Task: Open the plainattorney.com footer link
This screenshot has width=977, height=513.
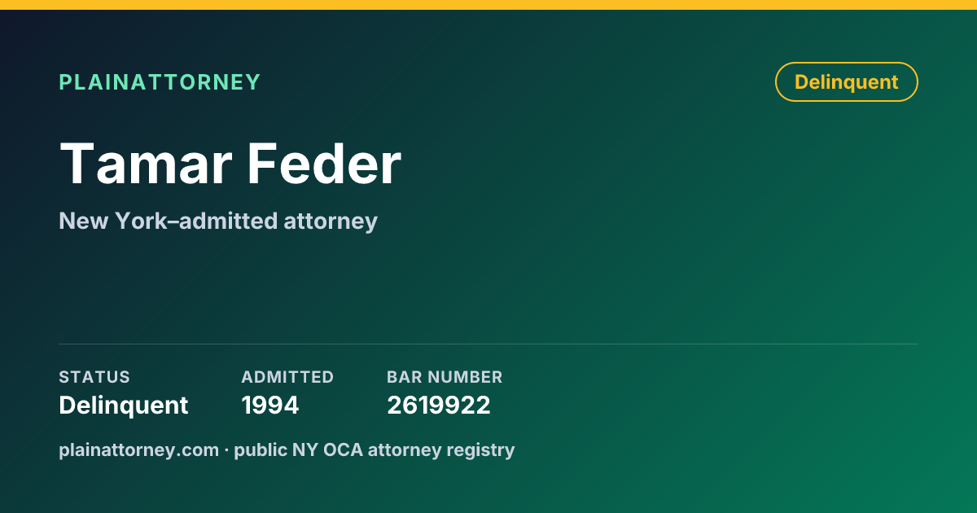Action: click(x=138, y=449)
